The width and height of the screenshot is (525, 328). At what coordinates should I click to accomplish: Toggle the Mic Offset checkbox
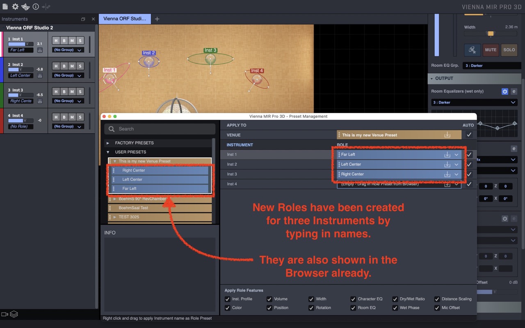tap(437, 307)
